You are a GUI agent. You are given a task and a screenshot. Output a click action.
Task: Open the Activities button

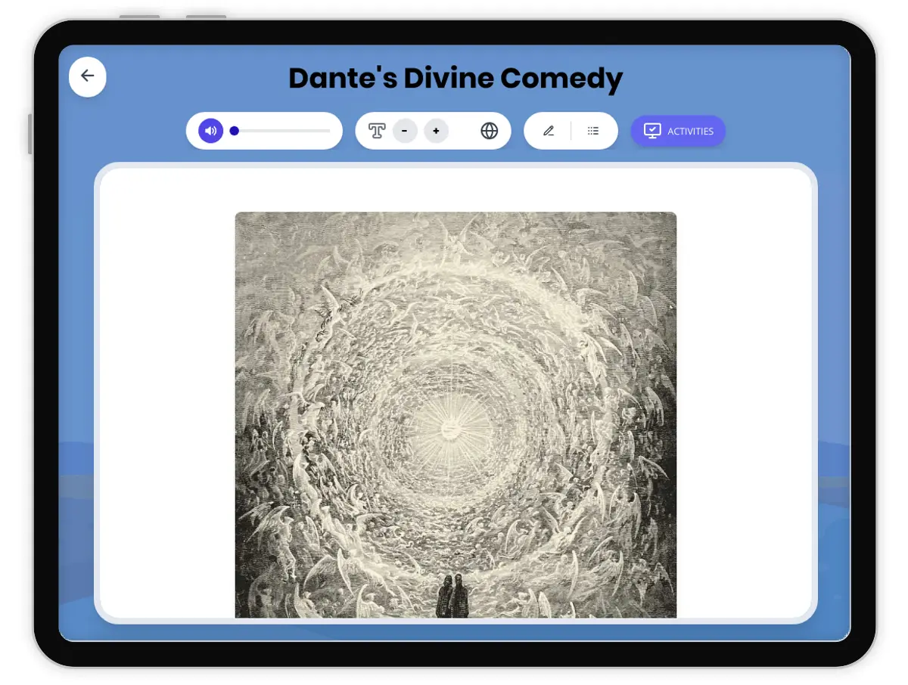click(x=678, y=131)
